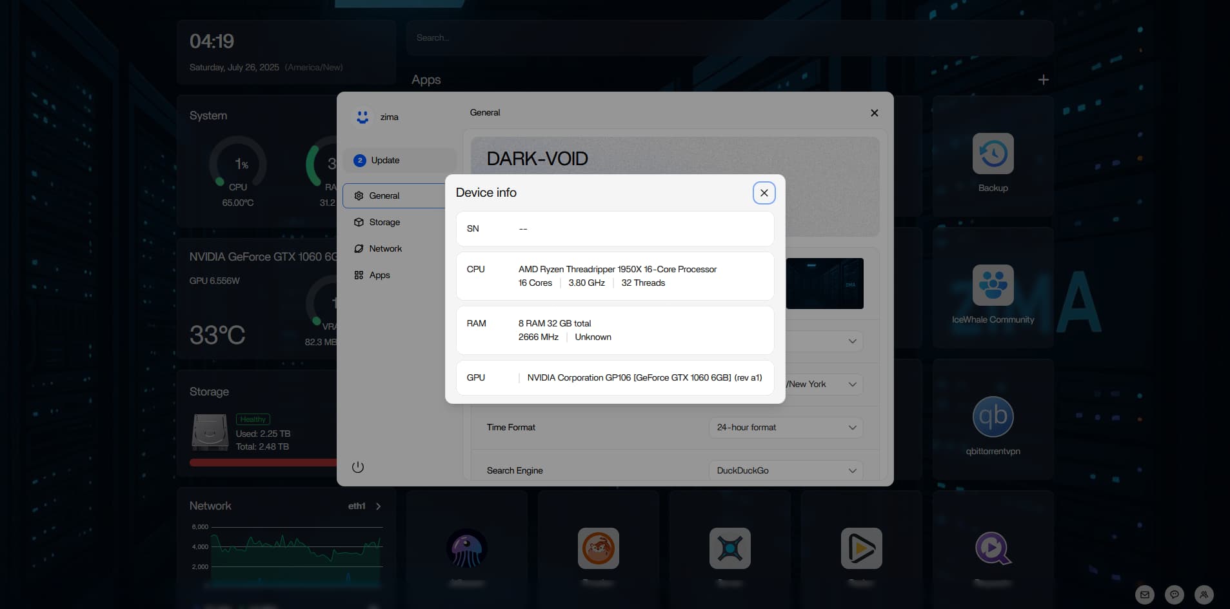Click the wallpaper thumbnail preview
The height and width of the screenshot is (609, 1230).
pyautogui.click(x=824, y=283)
